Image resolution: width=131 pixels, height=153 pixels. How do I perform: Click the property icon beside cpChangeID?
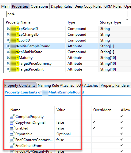(x=8, y=35)
